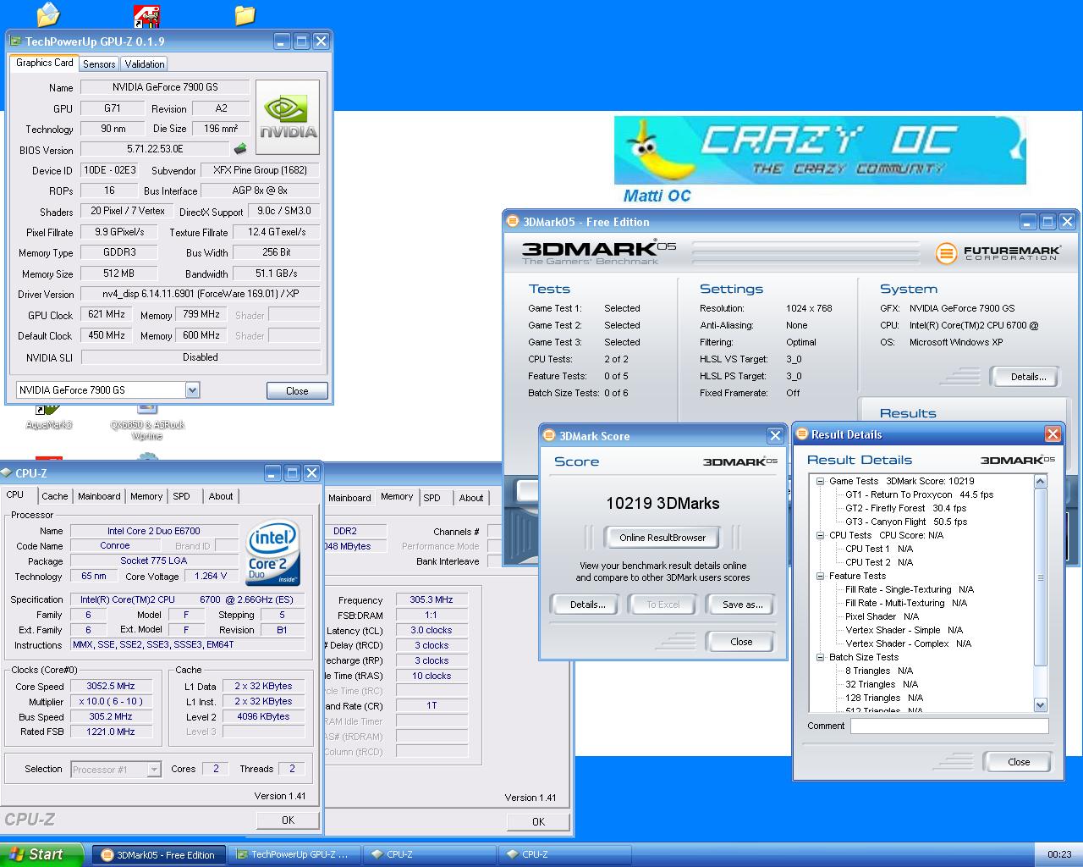Open the graphics card selection dropdown in GPU-Z
Viewport: 1083px width, 867px height.
coord(192,390)
